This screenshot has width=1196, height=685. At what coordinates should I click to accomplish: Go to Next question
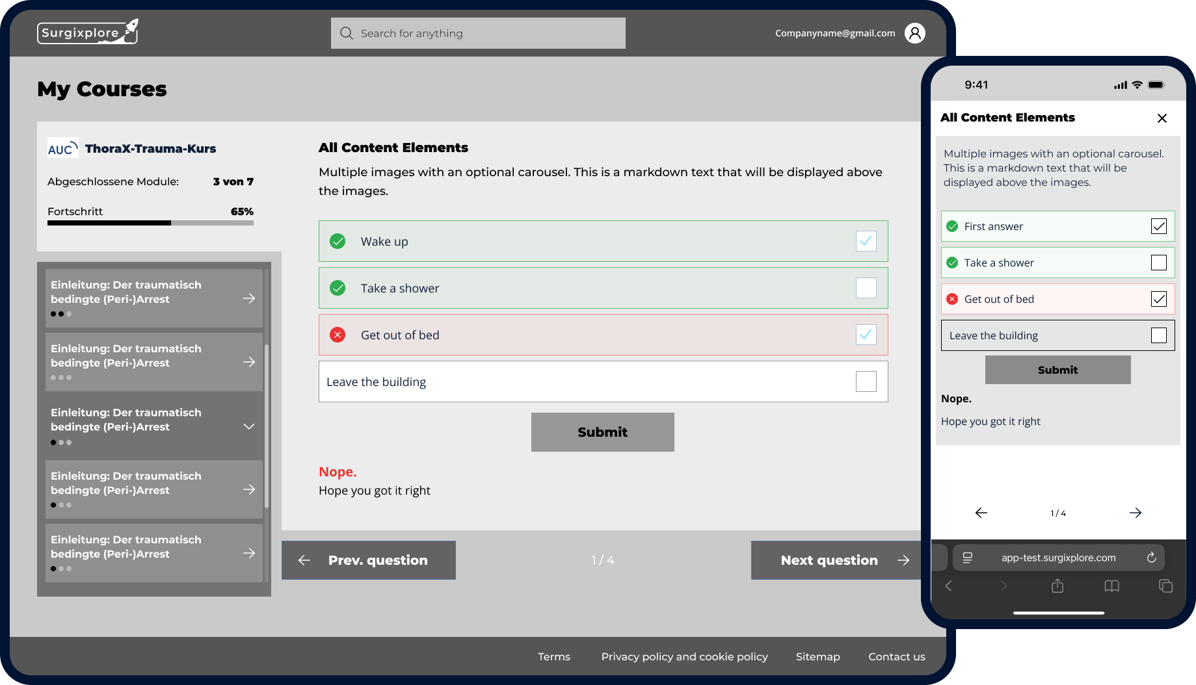[x=836, y=560]
